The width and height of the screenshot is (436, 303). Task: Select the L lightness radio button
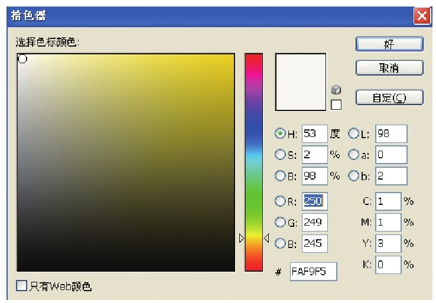(353, 133)
